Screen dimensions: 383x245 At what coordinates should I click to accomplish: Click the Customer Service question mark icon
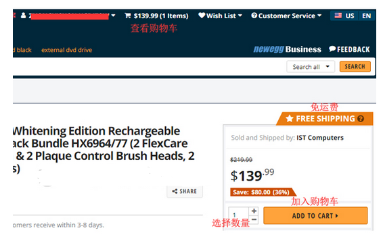(254, 16)
